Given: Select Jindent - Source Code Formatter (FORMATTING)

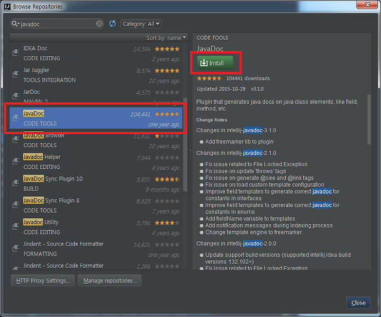Looking at the screenshot, I should pyautogui.click(x=96, y=249).
